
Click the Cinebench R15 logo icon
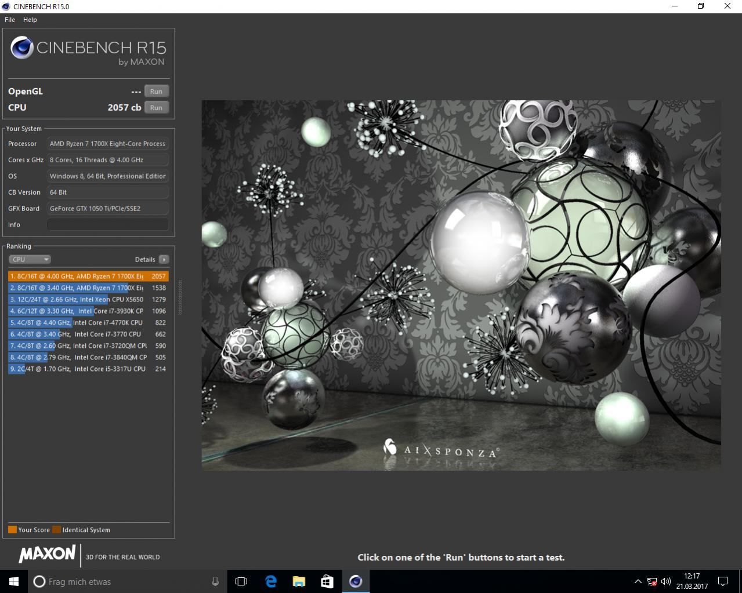click(21, 48)
